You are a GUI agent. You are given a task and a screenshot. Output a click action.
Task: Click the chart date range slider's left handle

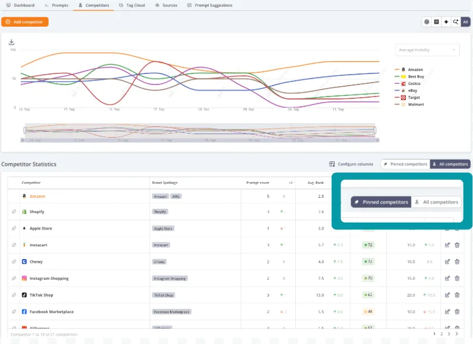[x=25, y=130]
